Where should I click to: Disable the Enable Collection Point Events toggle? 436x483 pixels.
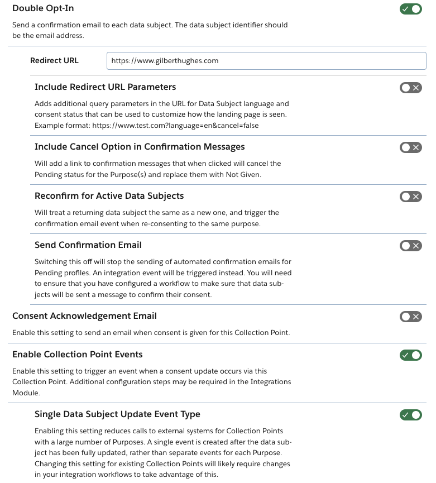click(410, 355)
